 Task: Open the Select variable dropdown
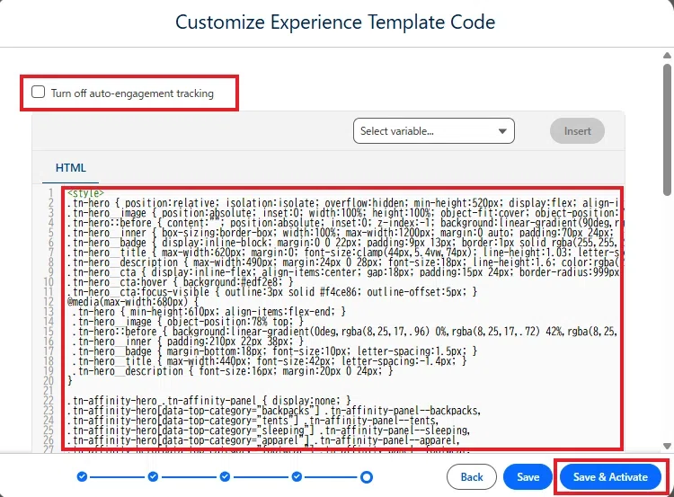coord(434,131)
